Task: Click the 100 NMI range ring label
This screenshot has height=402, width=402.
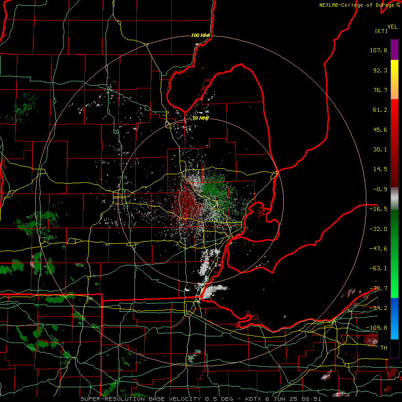Action: click(x=201, y=35)
